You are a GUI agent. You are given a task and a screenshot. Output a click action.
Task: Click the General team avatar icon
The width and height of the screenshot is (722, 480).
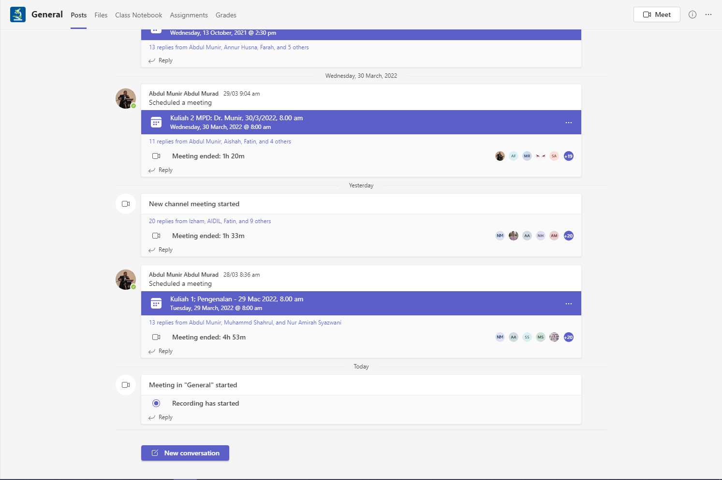point(18,14)
